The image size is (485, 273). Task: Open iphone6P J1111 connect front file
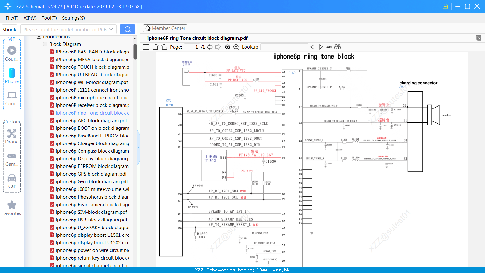tap(89, 90)
